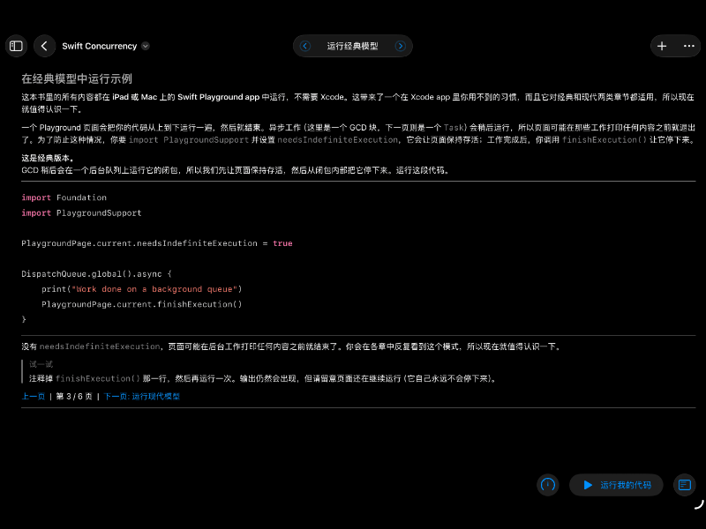Click the closing brace code line
Viewport: 706px width, 529px height.
tap(24, 319)
